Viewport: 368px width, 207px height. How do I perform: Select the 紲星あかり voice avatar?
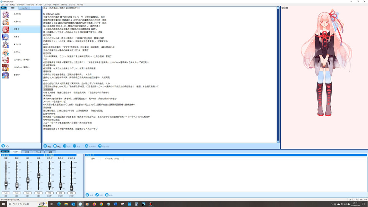[x=6, y=21]
